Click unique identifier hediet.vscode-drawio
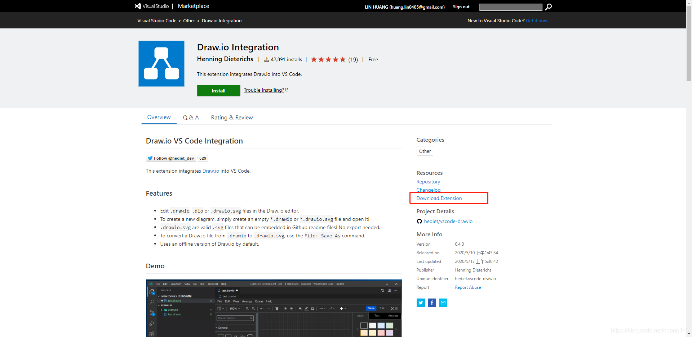This screenshot has width=692, height=337. [x=475, y=279]
